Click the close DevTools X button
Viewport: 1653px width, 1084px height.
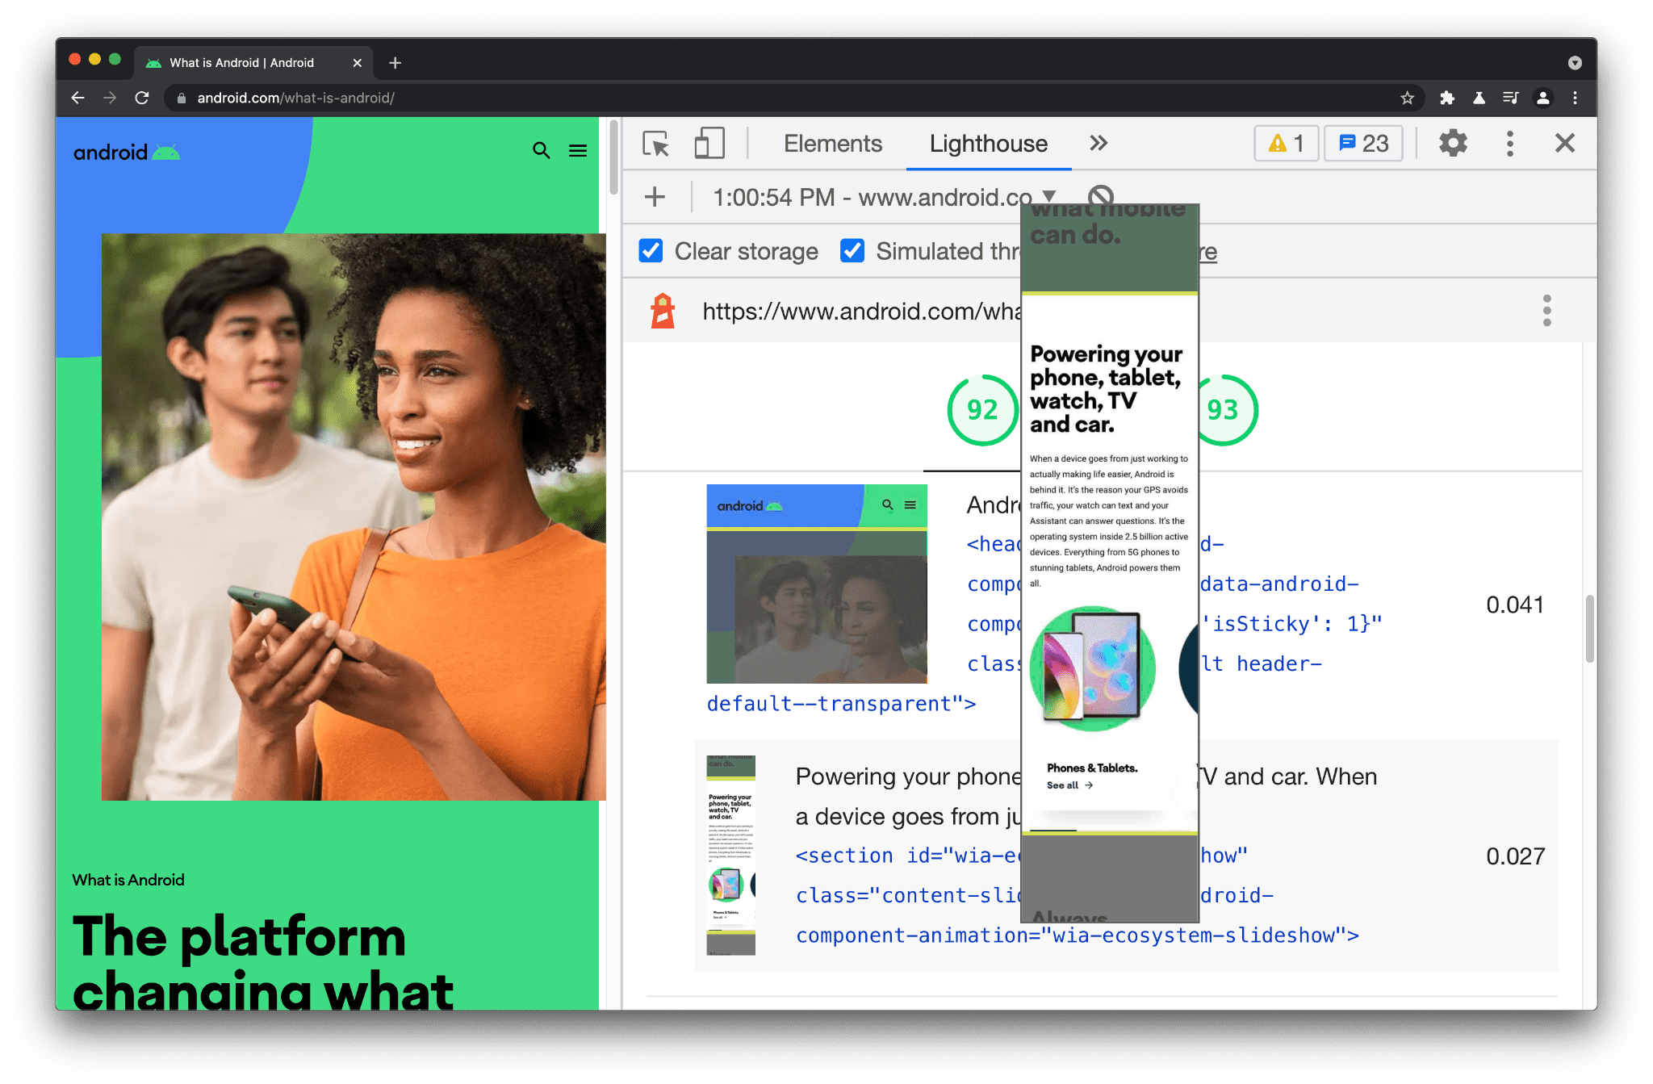pos(1565,143)
